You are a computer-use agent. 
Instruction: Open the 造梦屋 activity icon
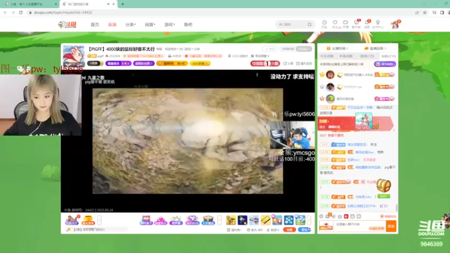pyautogui.click(x=176, y=220)
